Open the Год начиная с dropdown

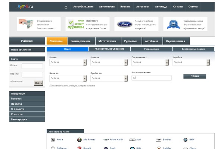(150, 62)
